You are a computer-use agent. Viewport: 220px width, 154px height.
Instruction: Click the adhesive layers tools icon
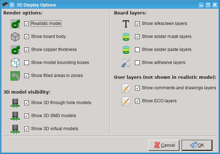pyautogui.click(x=126, y=63)
